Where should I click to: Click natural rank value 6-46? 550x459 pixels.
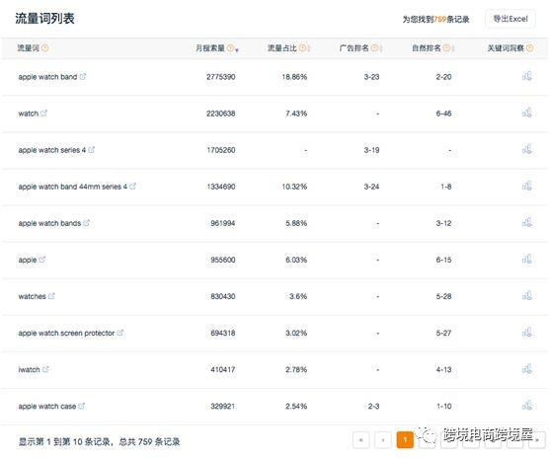coord(443,114)
